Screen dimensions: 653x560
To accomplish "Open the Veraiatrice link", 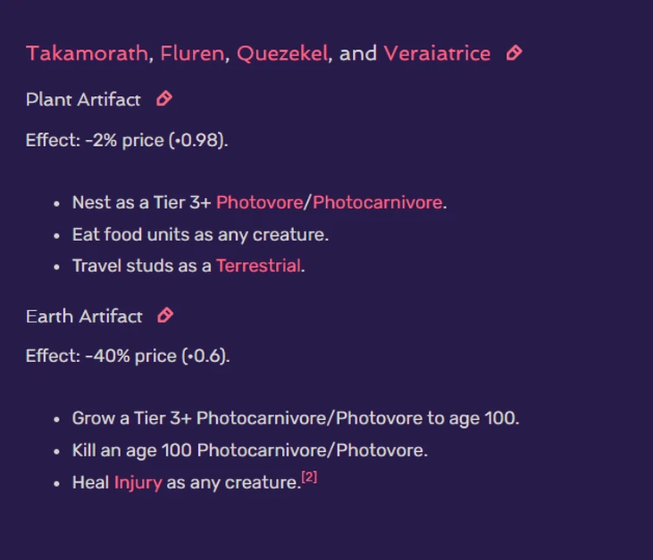I will [437, 54].
